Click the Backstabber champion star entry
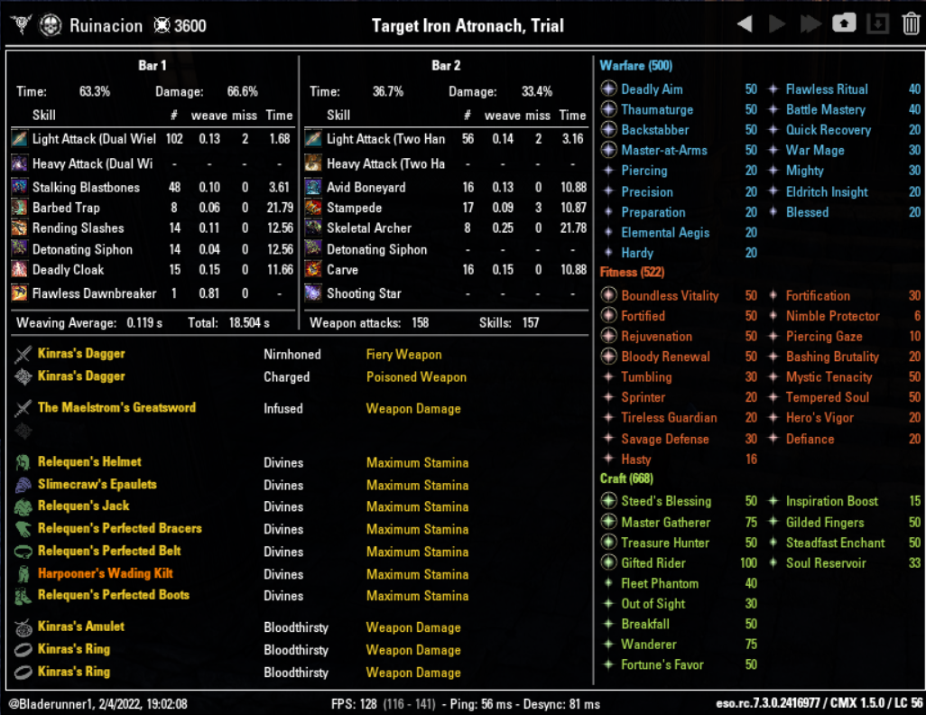This screenshot has height=715, width=926. (679, 129)
